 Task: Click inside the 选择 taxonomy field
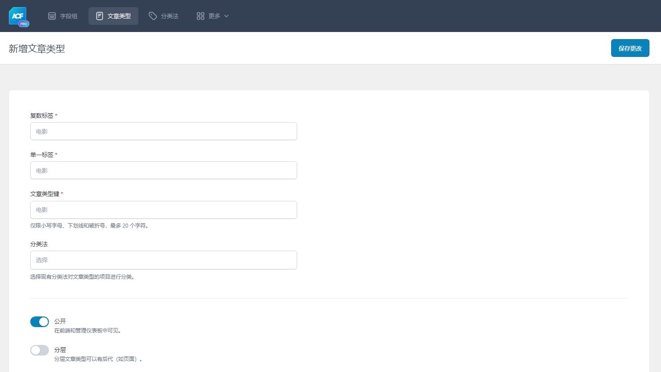click(x=163, y=260)
